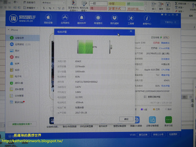Click the 屏蔽iOS更新 gear icon
Viewport: 196px width, 147px height.
point(136,120)
